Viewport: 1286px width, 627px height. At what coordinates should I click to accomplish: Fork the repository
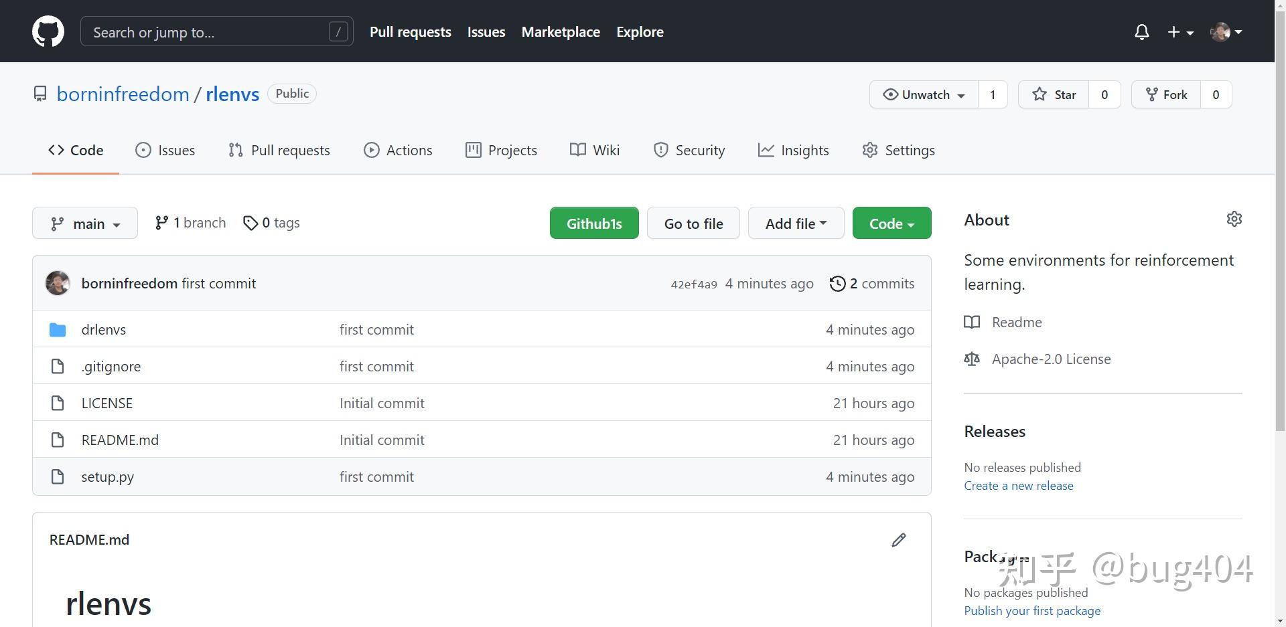coord(1166,94)
